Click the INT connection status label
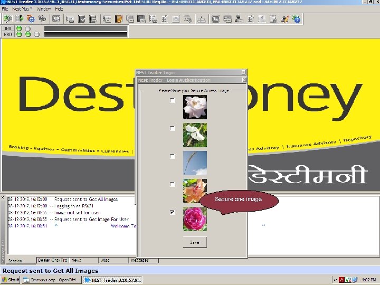380x285 pixels. pyautogui.click(x=8, y=28)
